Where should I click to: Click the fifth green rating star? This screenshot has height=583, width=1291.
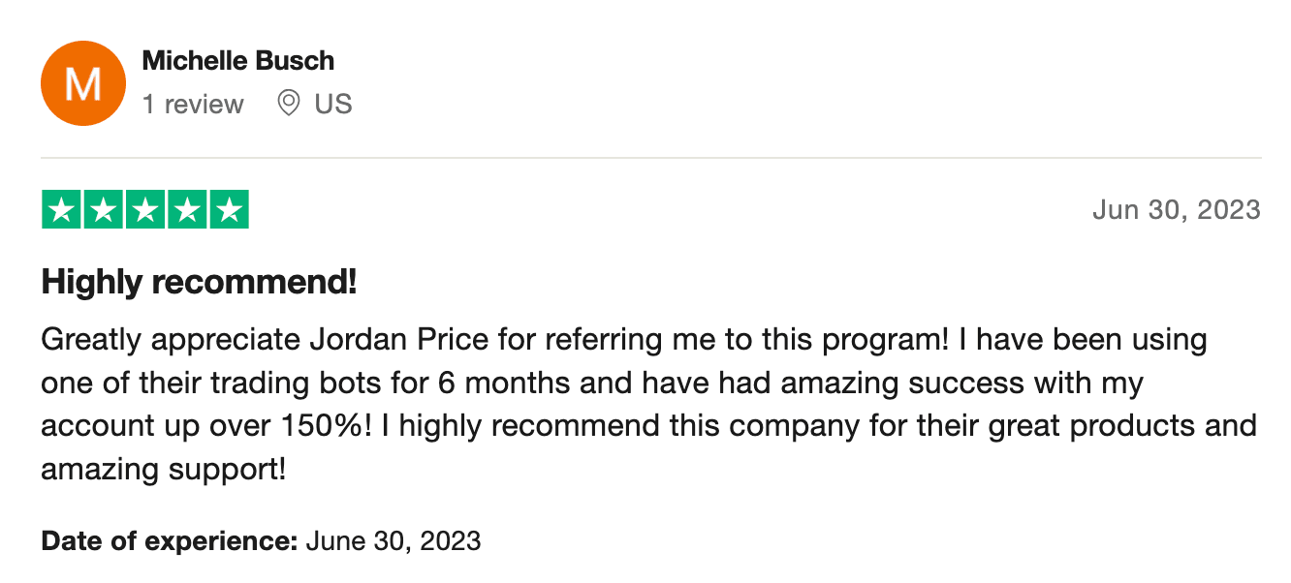tap(229, 210)
